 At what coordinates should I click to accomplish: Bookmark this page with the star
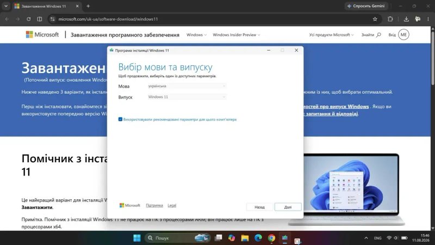point(375,19)
